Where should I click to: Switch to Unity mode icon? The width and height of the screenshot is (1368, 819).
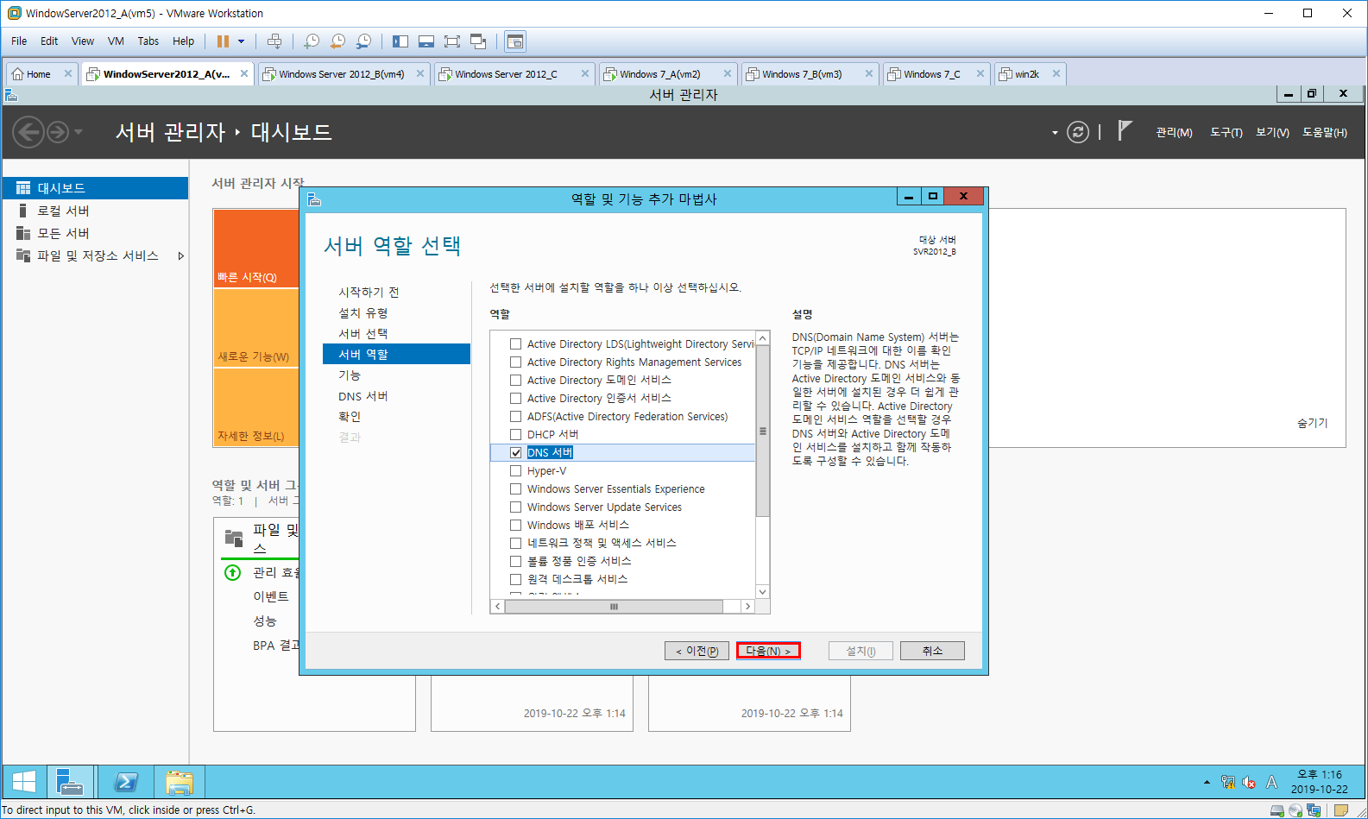479,41
